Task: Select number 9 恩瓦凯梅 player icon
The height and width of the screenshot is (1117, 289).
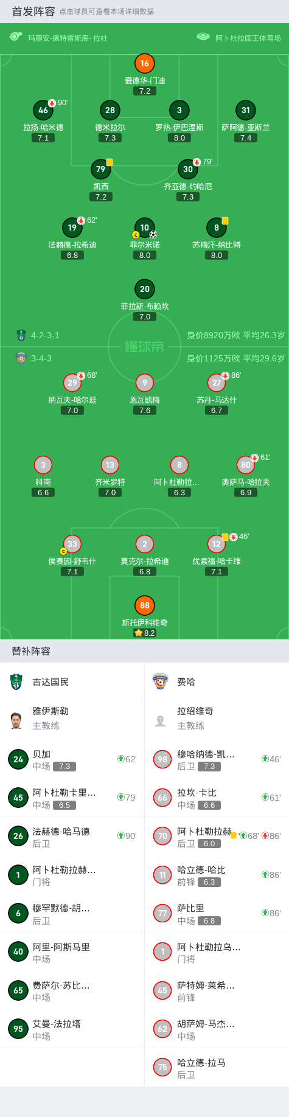Action: [145, 383]
